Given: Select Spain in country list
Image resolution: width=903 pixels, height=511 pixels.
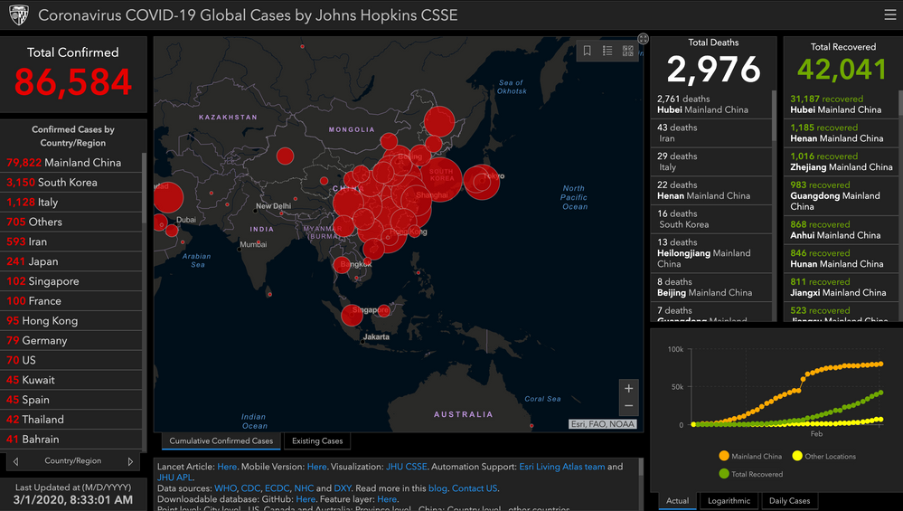Looking at the screenshot, I should coord(71,400).
